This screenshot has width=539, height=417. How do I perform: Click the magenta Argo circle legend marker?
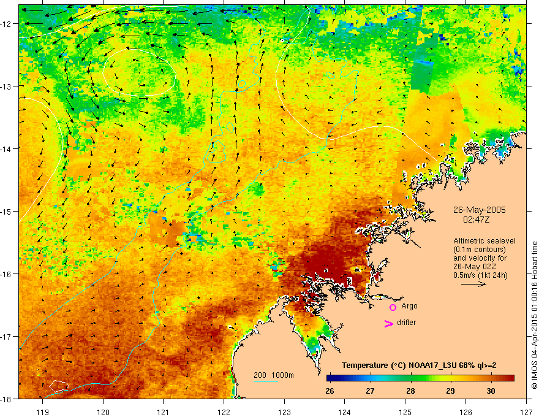(393, 307)
